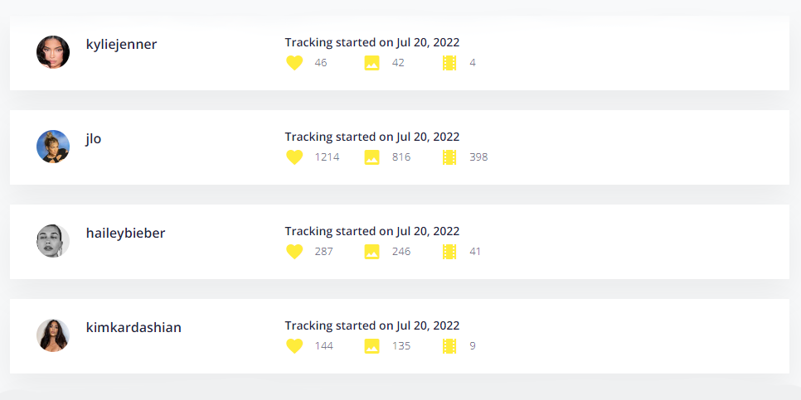The image size is (801, 400).
Task: Click the photo icon in kimkardashian row
Action: 371,346
